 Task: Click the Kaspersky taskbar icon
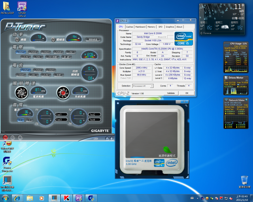pos(66,198)
